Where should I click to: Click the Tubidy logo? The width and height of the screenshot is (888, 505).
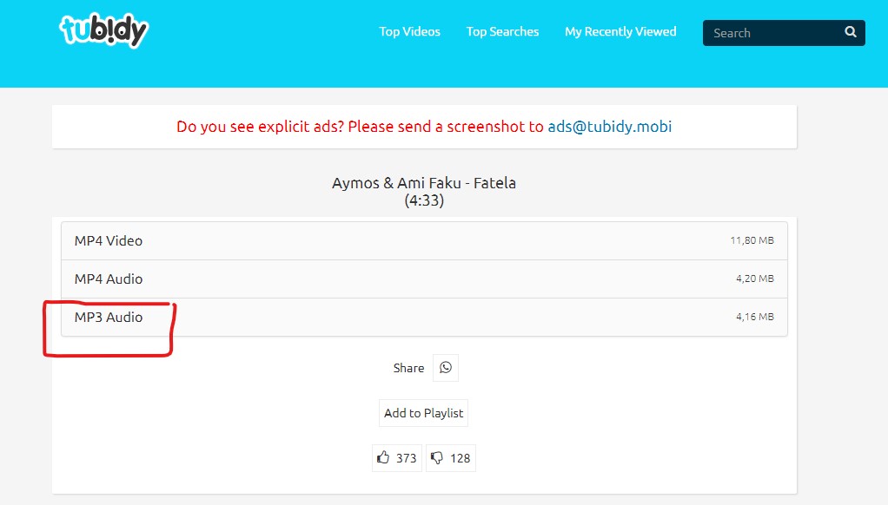coord(104,30)
